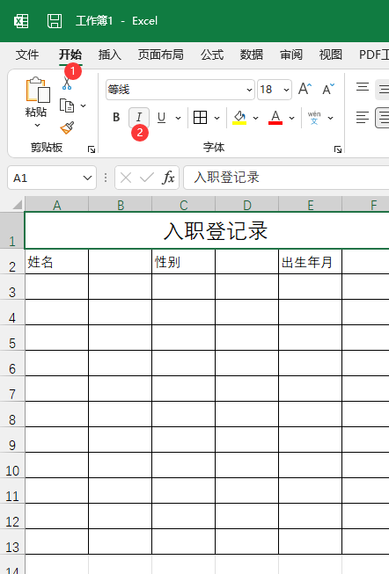This screenshot has height=574, width=389.
Task: Open the Name Box A1 dropdown arrow
Action: pos(87,178)
